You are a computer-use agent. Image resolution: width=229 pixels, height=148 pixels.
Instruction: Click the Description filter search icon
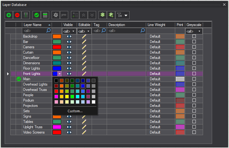[x=143, y=31]
